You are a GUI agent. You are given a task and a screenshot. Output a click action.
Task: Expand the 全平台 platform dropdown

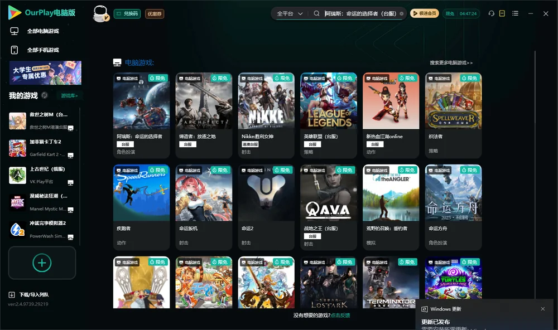[290, 13]
